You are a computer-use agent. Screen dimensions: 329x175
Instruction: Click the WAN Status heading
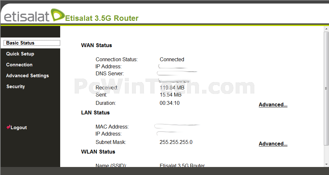pos(97,45)
